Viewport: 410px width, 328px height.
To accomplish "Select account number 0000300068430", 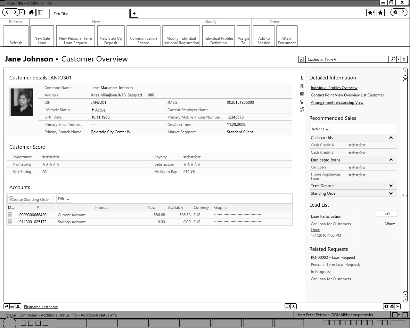I will 33,215.
